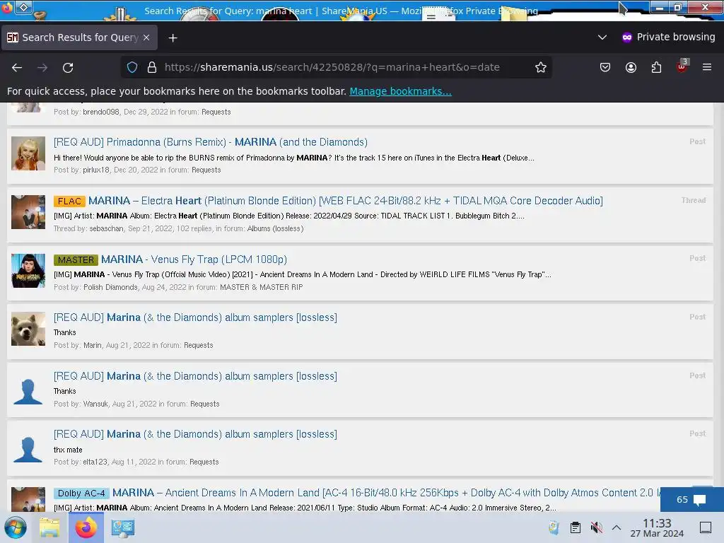Open the 11:33 clock and date
The image size is (724, 543).
coord(657,527)
